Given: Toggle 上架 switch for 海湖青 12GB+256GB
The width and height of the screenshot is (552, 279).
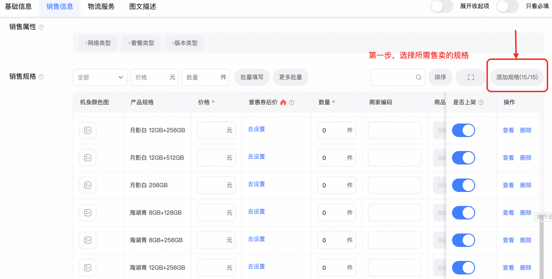Looking at the screenshot, I should (464, 268).
